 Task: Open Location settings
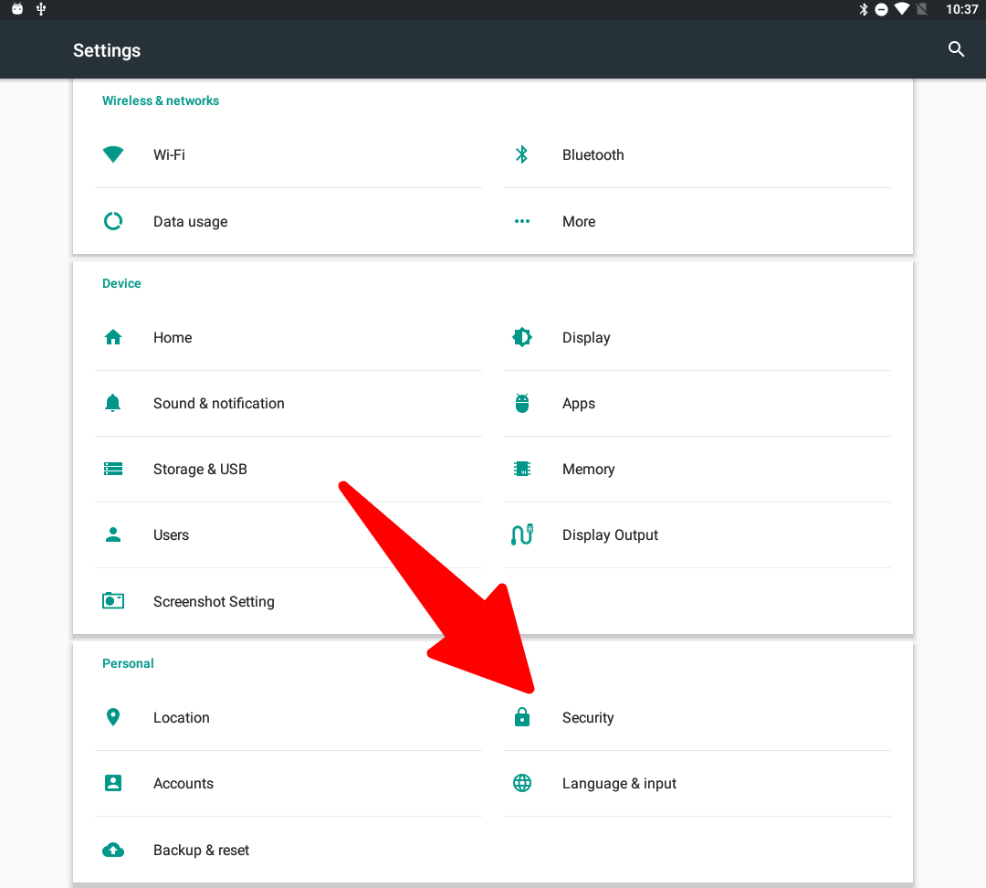[288, 717]
